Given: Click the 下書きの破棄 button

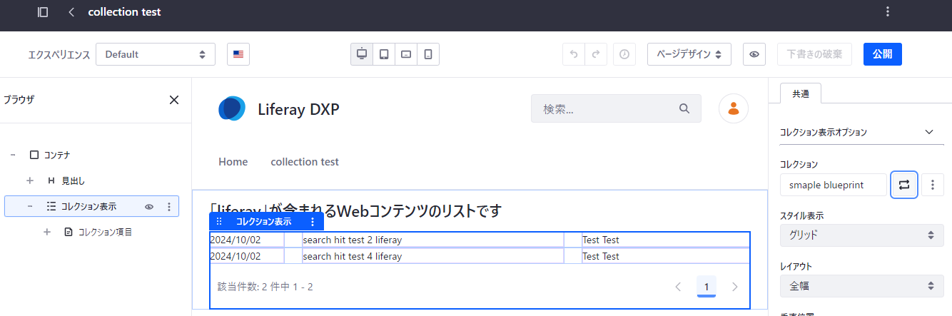Looking at the screenshot, I should point(814,54).
